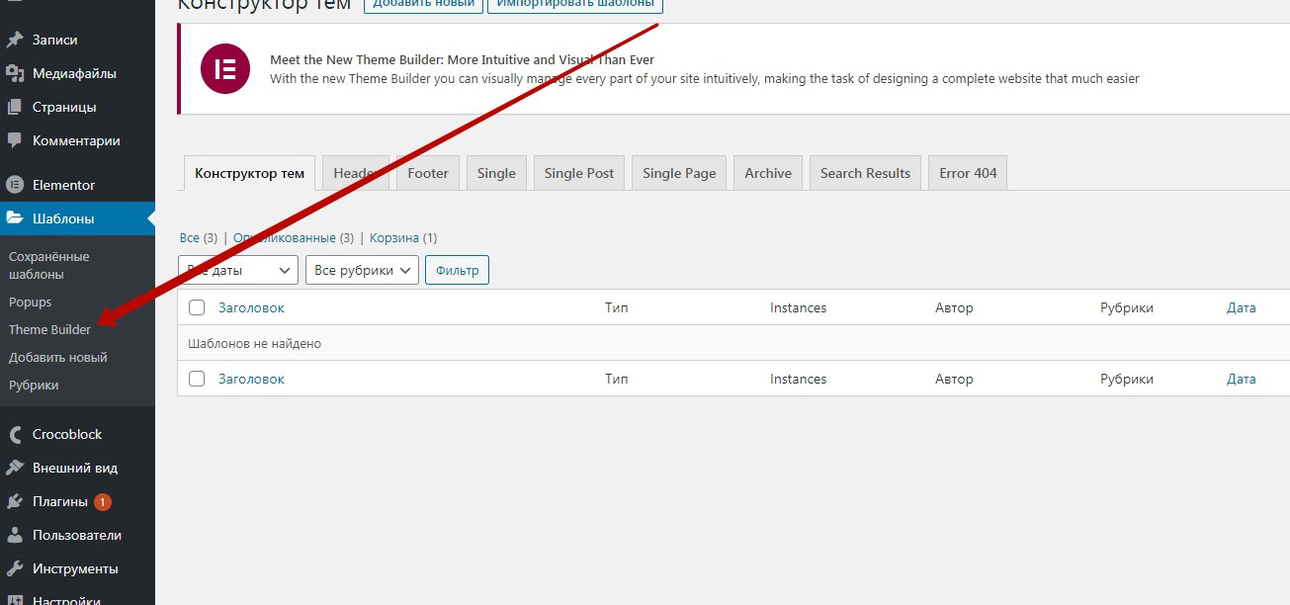1290x605 pixels.
Task: Click the Добавить новый button at top
Action: click(x=423, y=4)
